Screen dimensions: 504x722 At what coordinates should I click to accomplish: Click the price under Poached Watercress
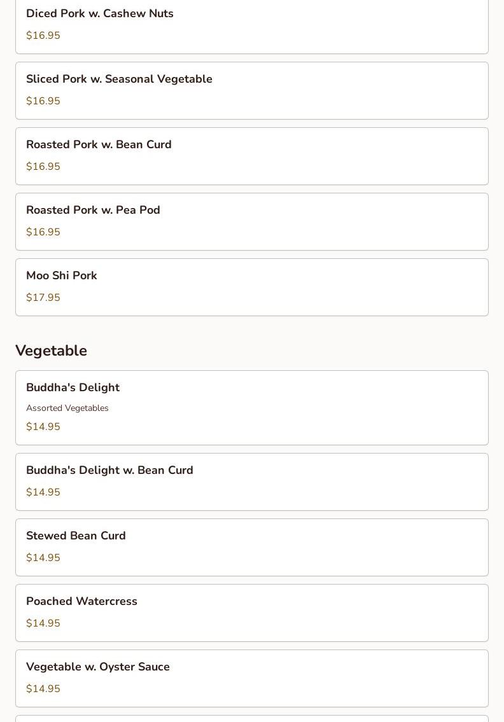43,623
